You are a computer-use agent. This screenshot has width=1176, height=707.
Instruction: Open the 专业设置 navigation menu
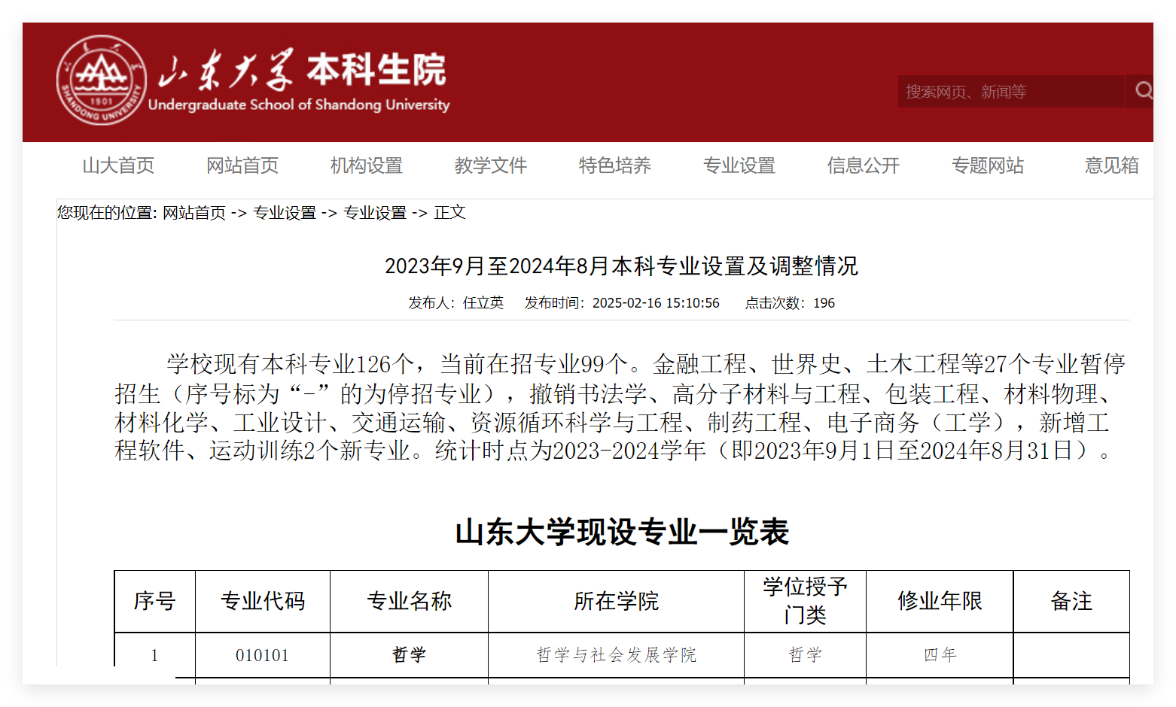pyautogui.click(x=739, y=165)
